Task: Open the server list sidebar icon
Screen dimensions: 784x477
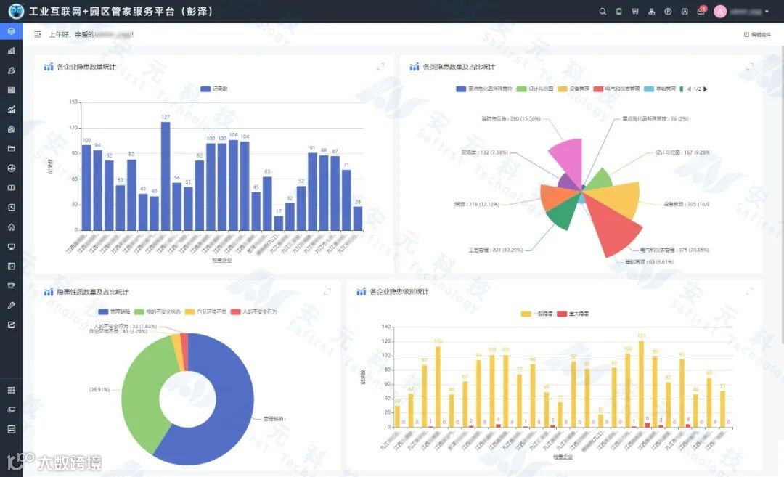Action: click(11, 90)
